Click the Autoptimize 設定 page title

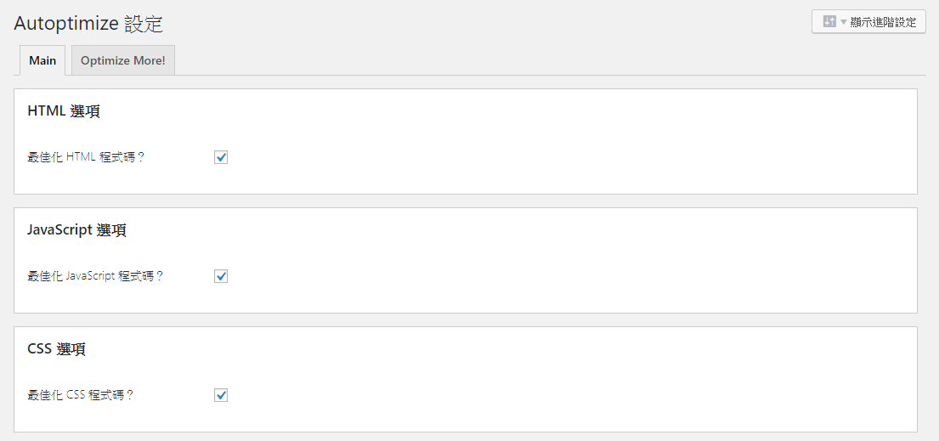[88, 24]
